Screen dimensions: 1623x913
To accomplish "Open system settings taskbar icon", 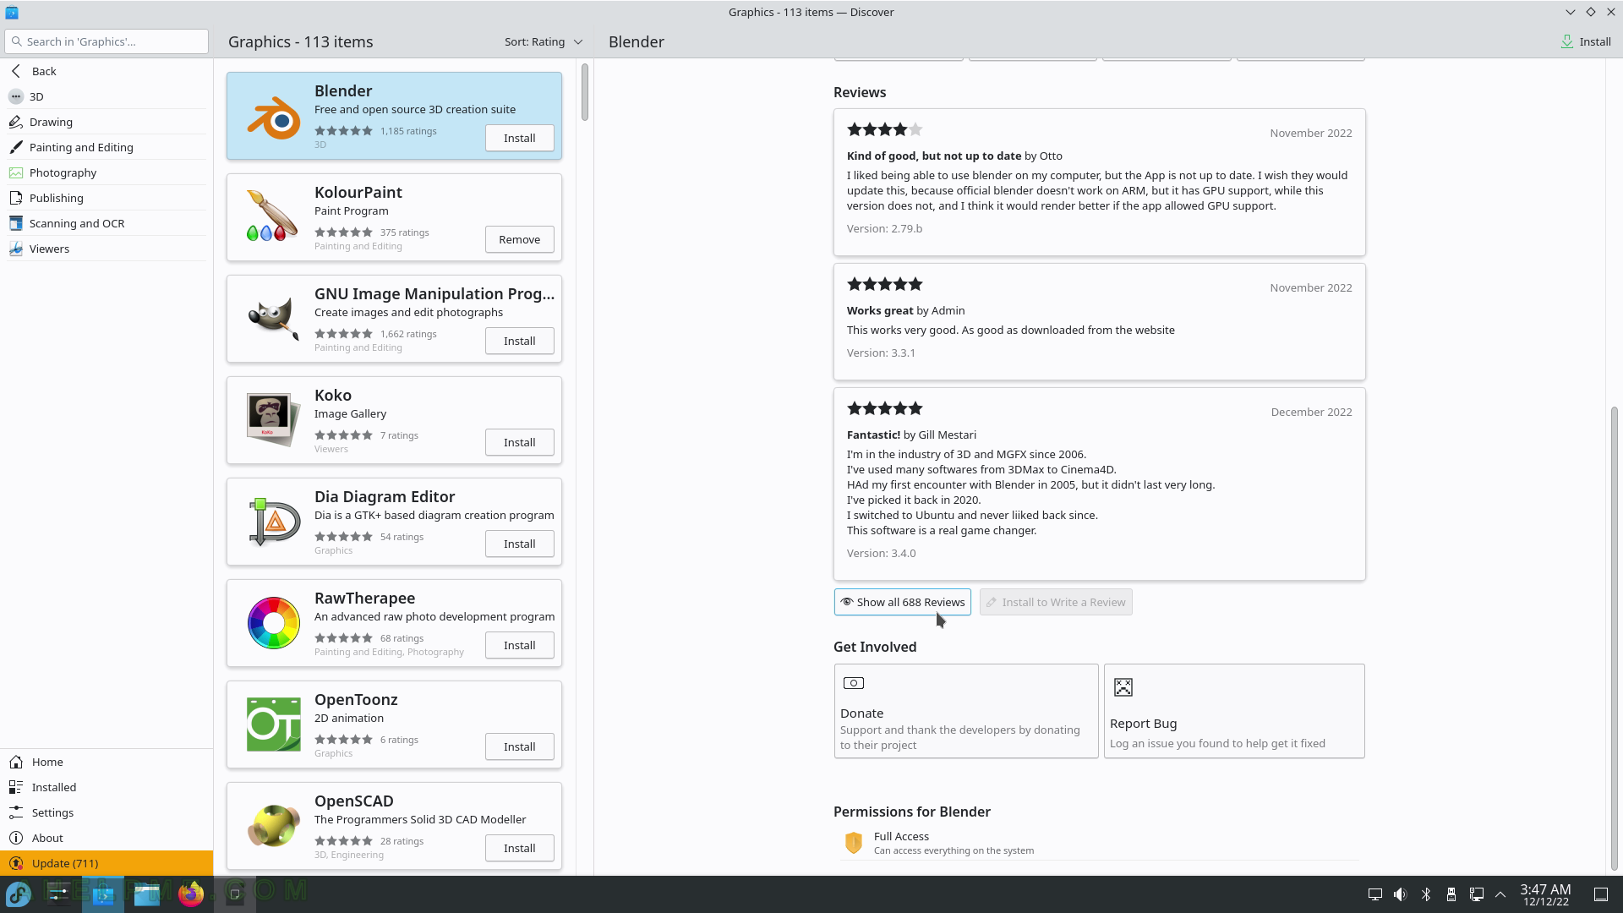I will pos(59,894).
